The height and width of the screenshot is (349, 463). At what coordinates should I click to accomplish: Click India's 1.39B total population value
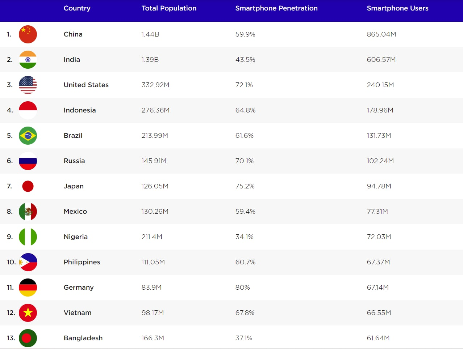150,60
